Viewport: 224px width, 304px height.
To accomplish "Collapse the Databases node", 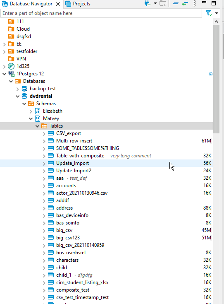I will pyautogui.click(x=11, y=81).
